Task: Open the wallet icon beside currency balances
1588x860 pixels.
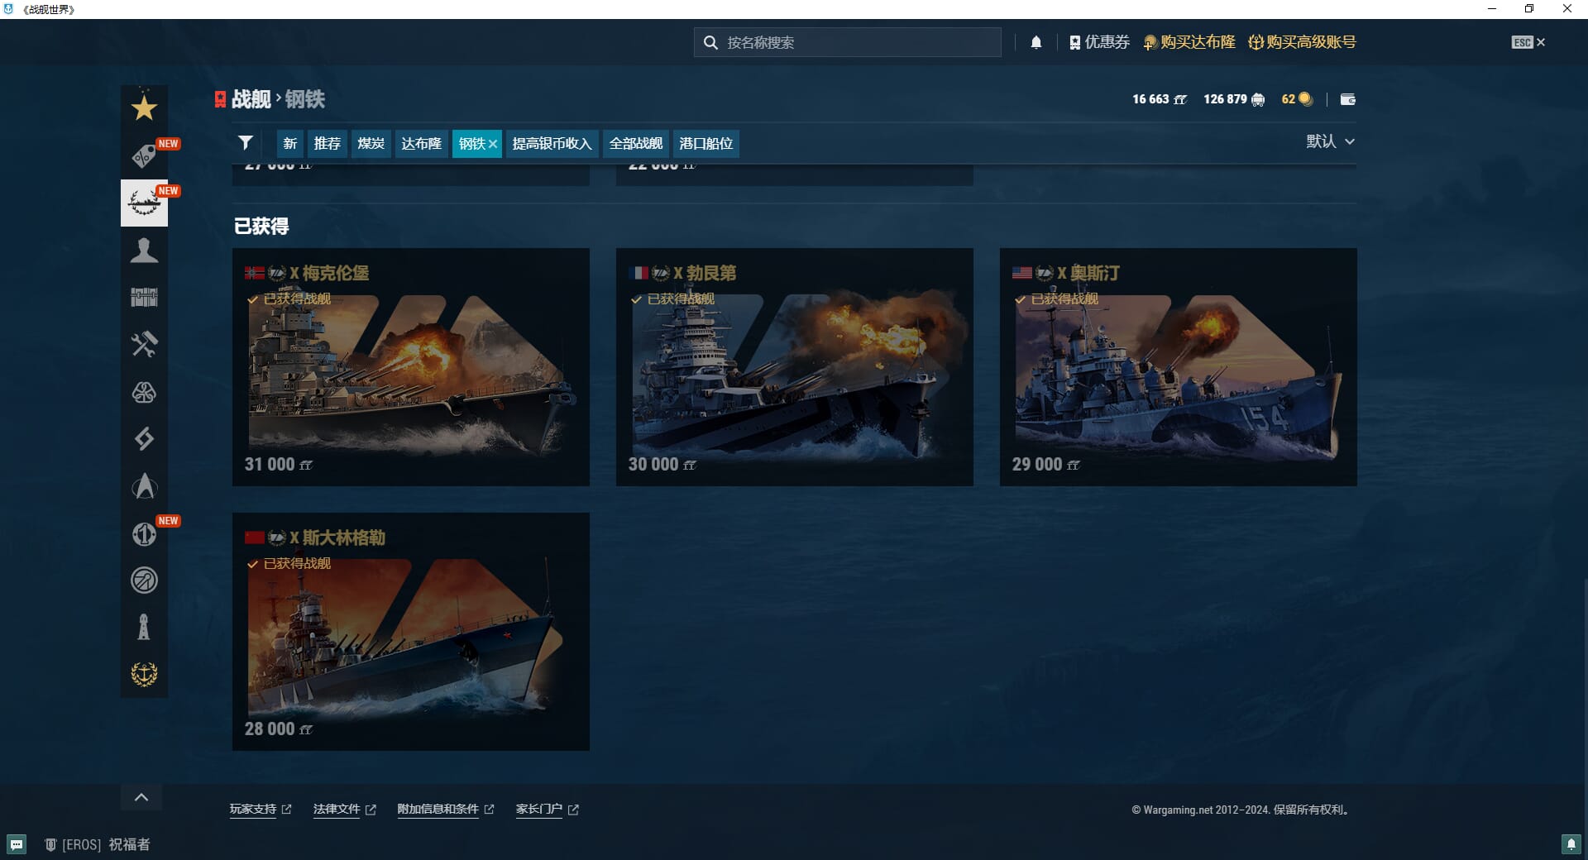Action: coord(1347,99)
